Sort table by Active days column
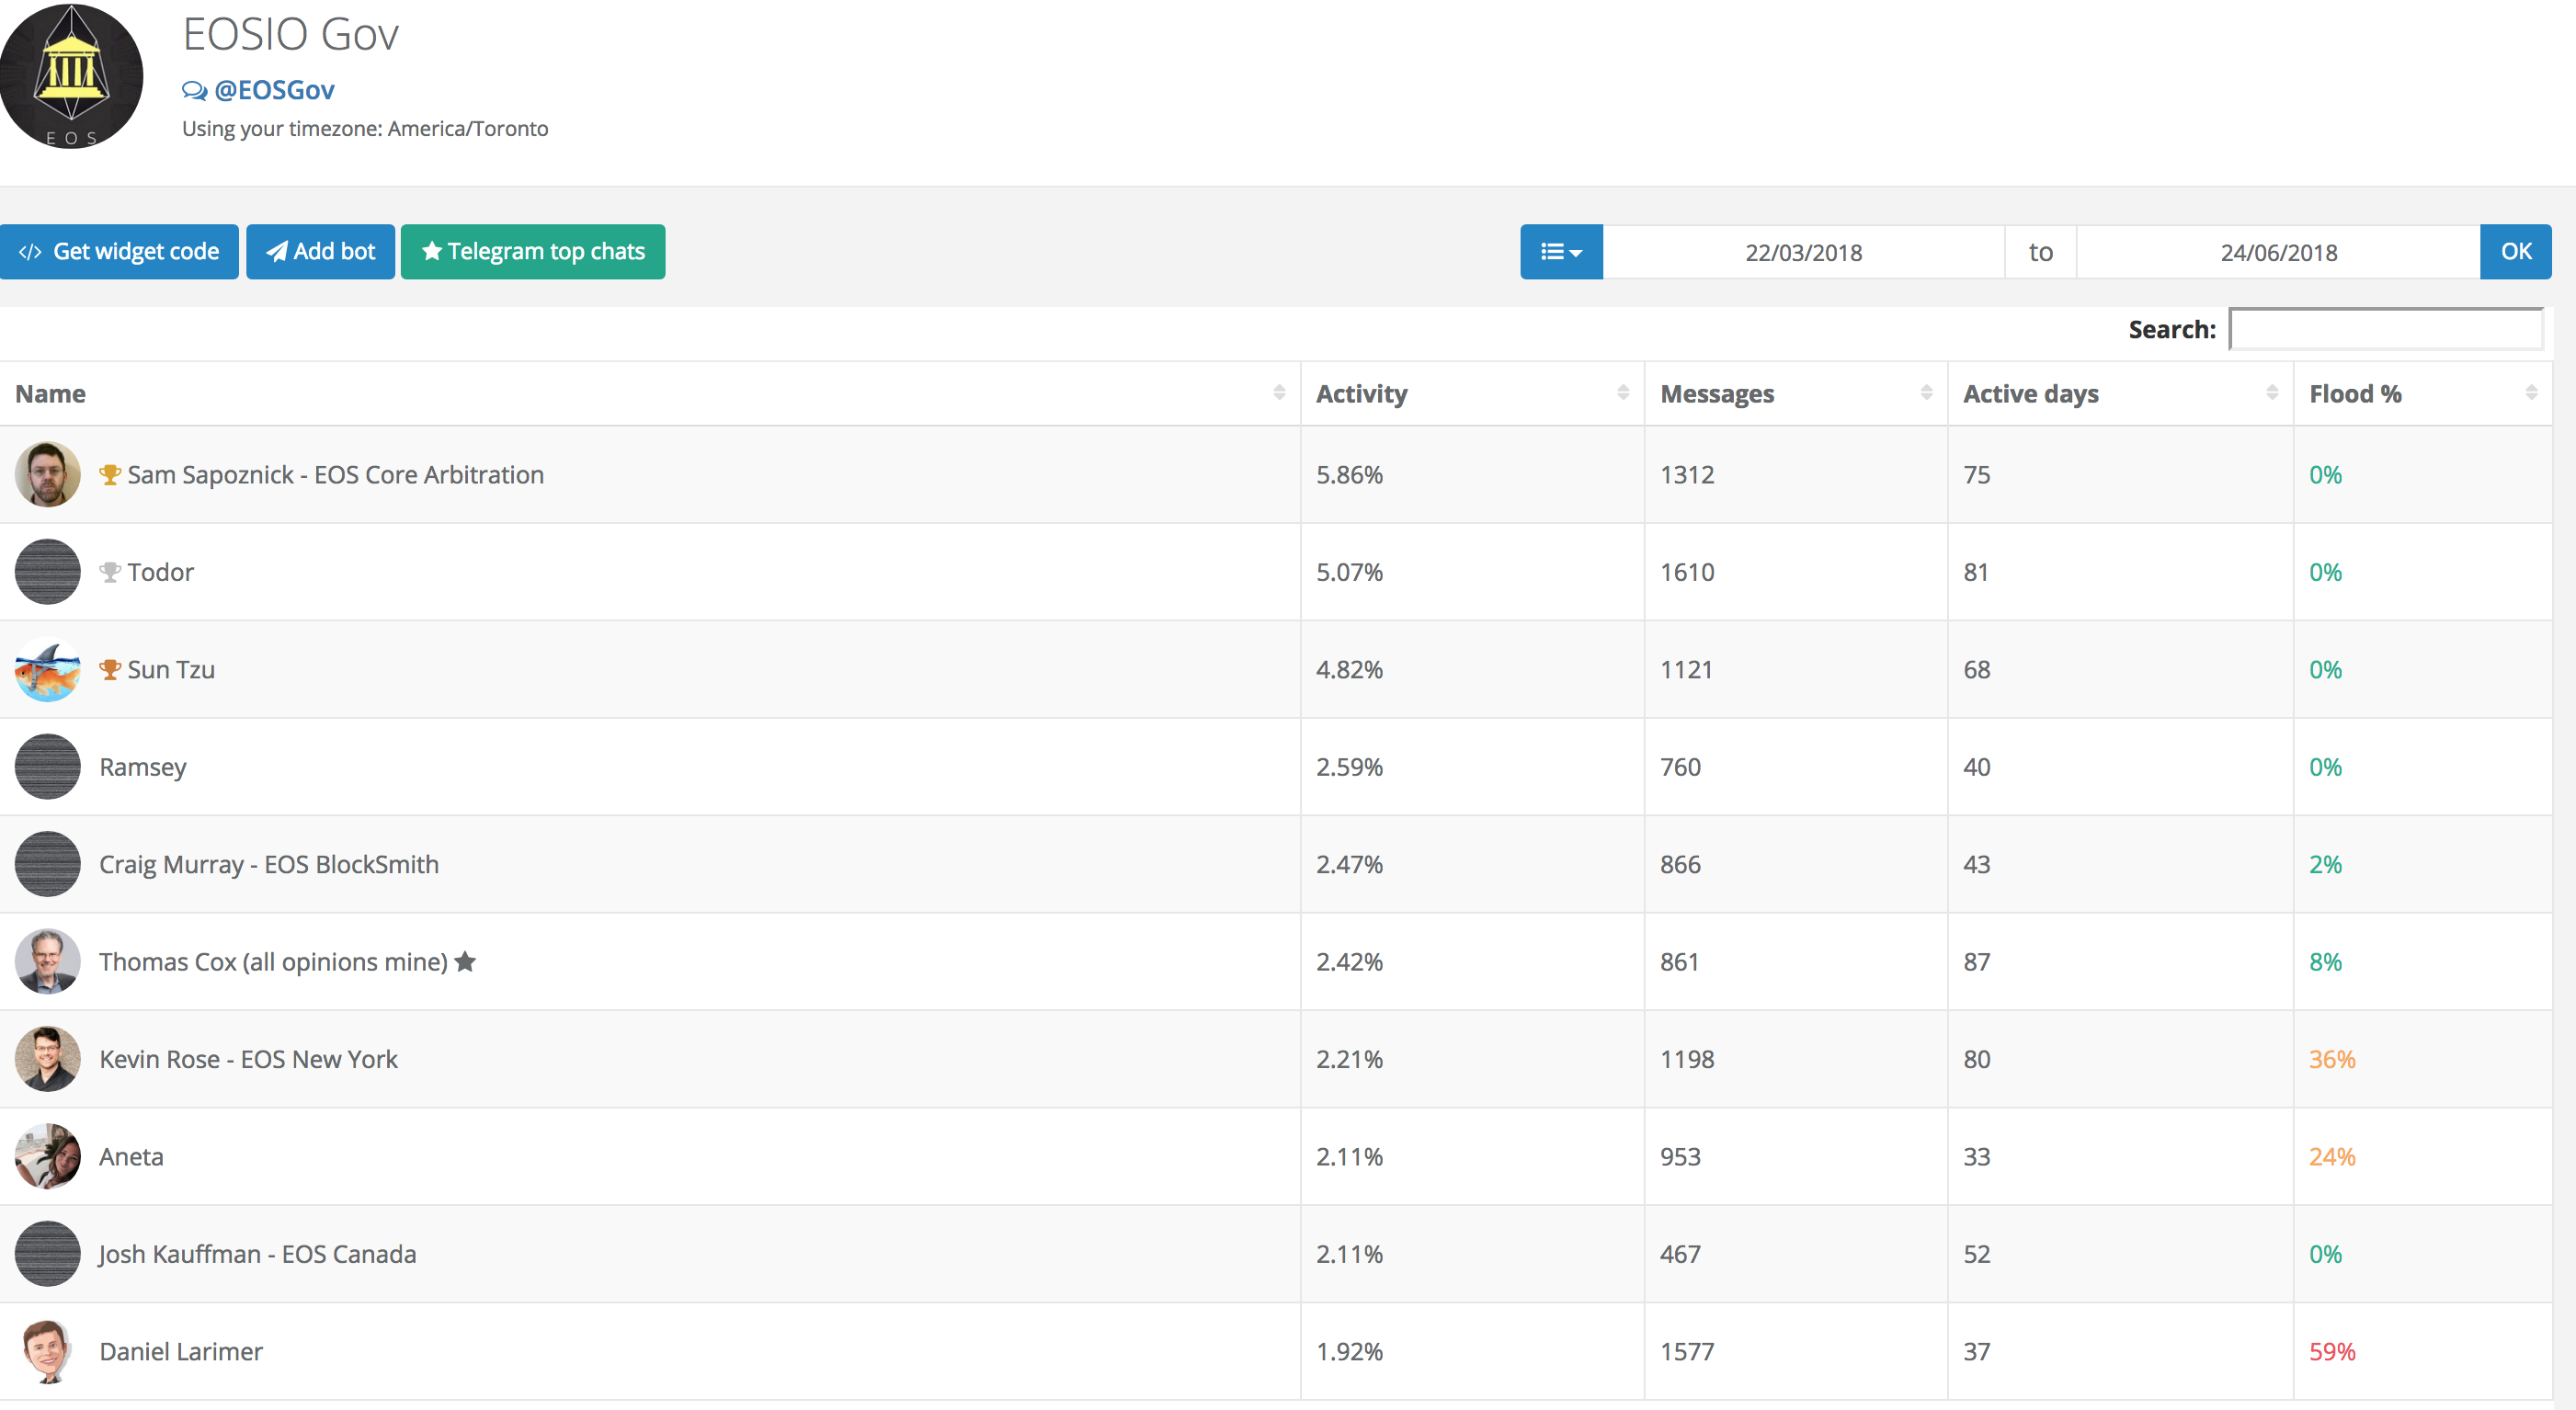Screen dimensions: 2576x1410 point(2121,394)
